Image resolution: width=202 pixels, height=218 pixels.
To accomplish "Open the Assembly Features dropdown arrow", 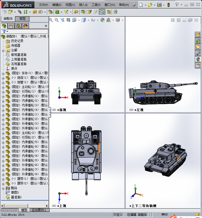I will 61,12.
